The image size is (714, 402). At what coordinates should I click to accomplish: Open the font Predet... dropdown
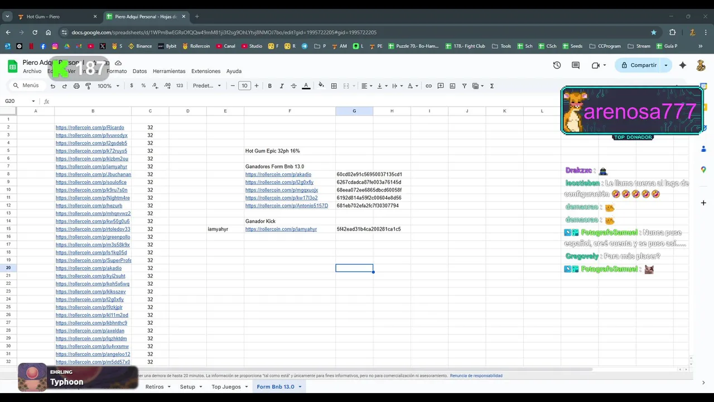(x=207, y=86)
